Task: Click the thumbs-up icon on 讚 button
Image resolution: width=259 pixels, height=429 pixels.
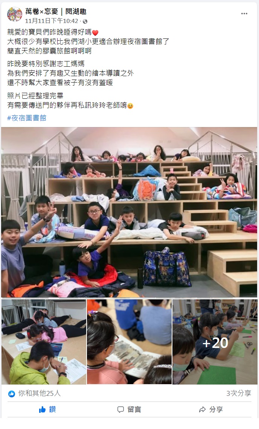Action: [x=42, y=409]
